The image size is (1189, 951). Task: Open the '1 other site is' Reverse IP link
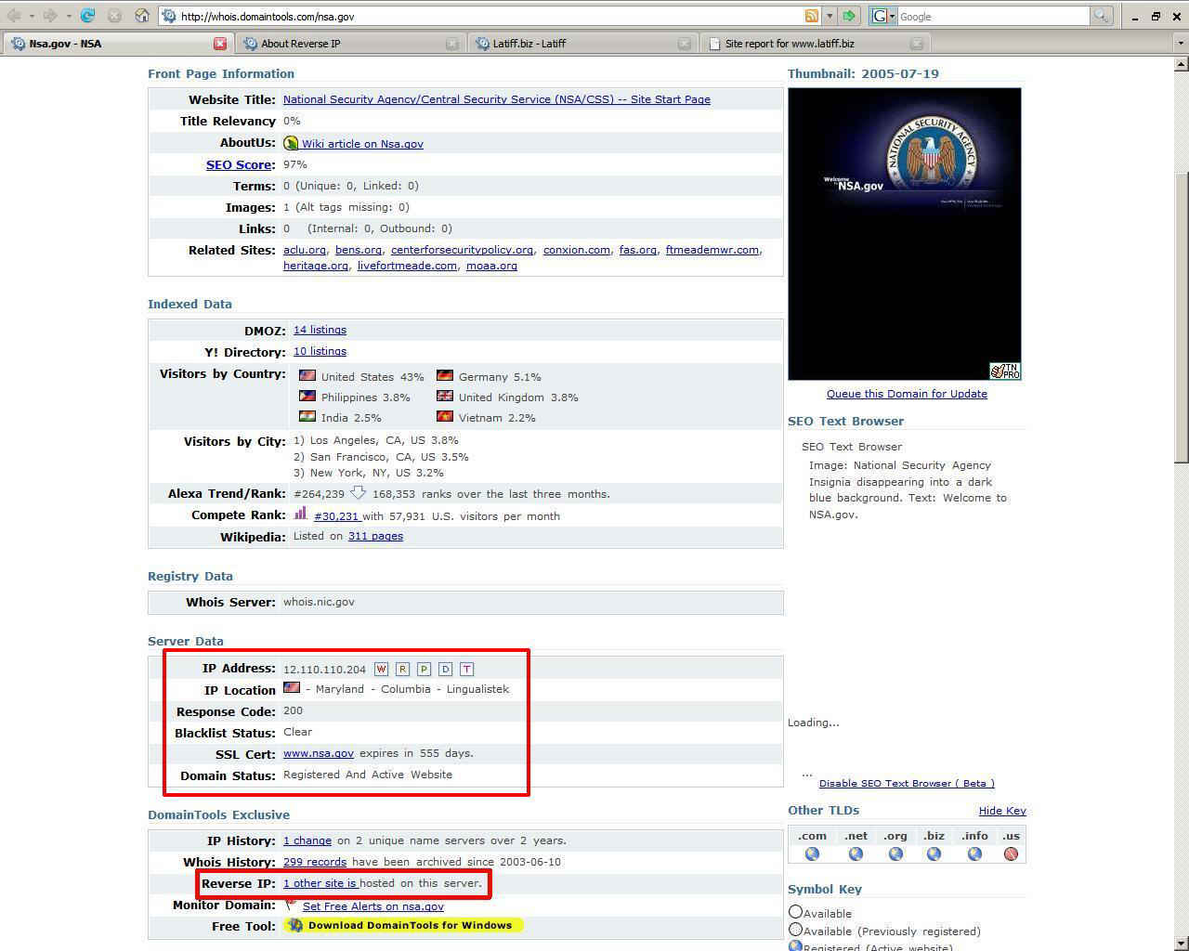[x=320, y=883]
